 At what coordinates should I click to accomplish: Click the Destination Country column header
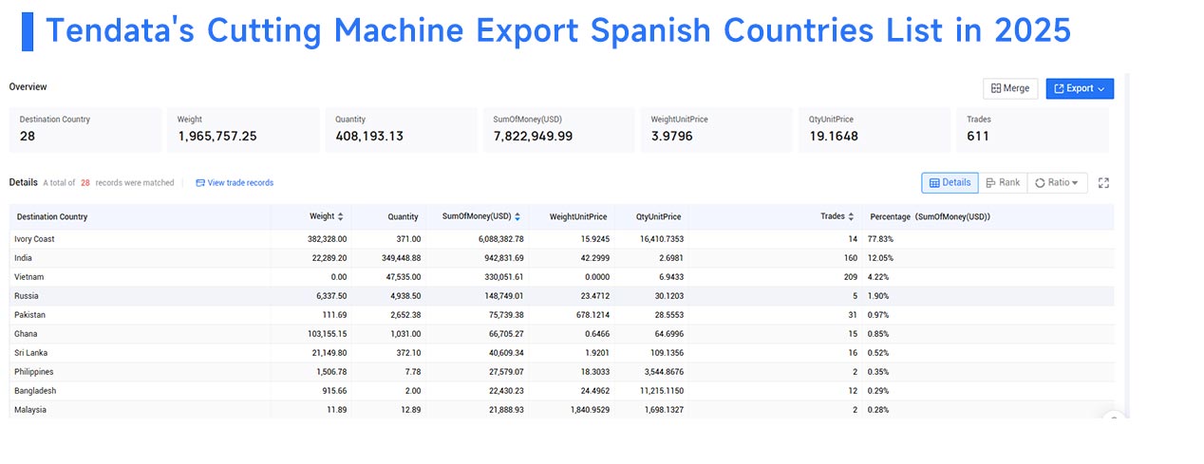52,216
